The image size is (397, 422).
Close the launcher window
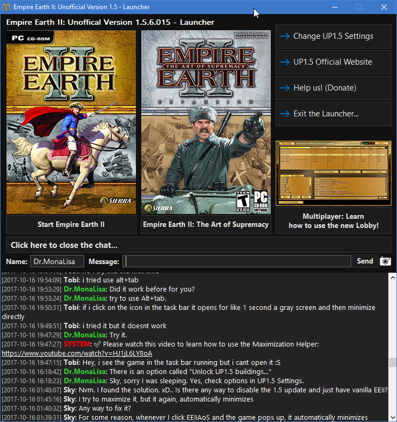[384, 7]
